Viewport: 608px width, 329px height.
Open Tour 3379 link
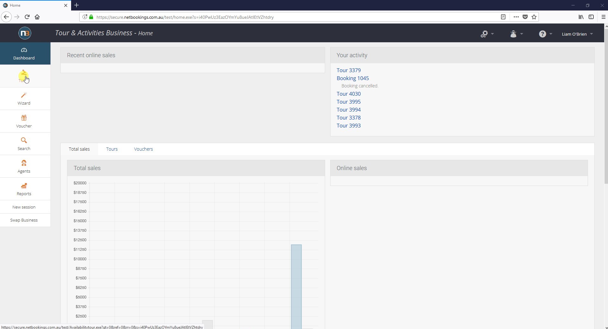pyautogui.click(x=348, y=70)
